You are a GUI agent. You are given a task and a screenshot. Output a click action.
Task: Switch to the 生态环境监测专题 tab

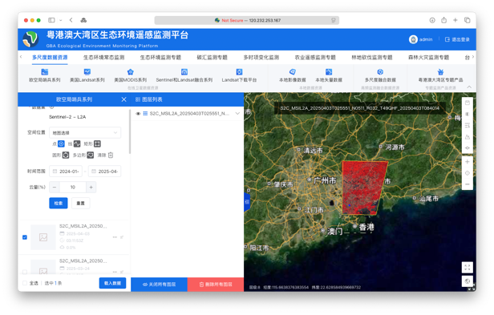point(160,58)
